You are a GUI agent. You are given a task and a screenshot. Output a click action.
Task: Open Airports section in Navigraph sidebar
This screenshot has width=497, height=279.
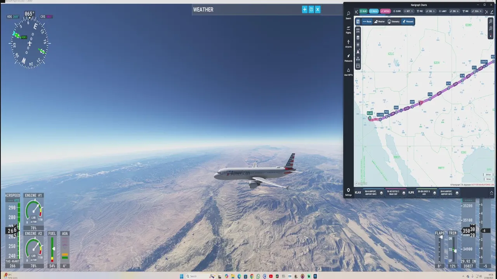348,43
